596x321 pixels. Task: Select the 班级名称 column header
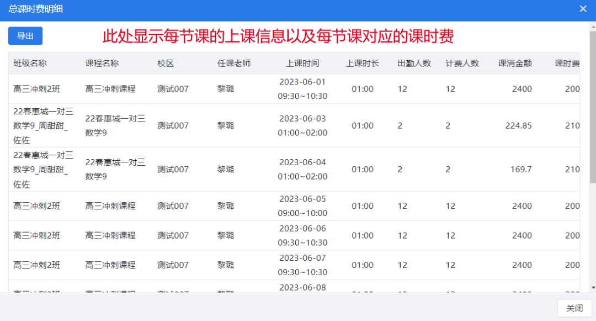(x=30, y=64)
